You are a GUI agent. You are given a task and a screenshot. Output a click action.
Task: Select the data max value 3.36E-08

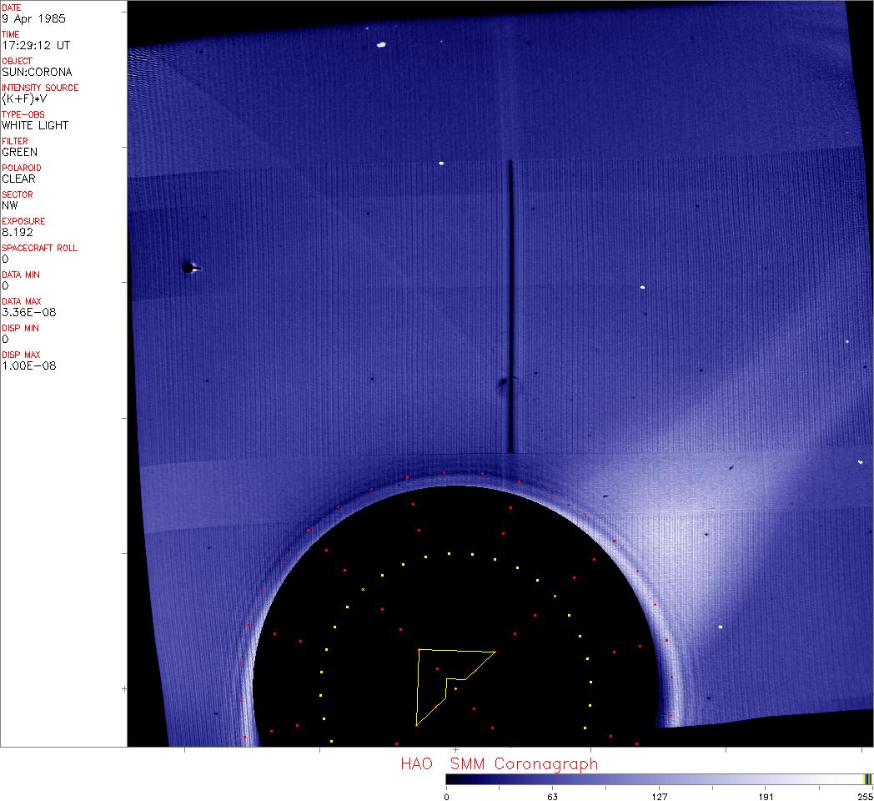click(x=29, y=312)
